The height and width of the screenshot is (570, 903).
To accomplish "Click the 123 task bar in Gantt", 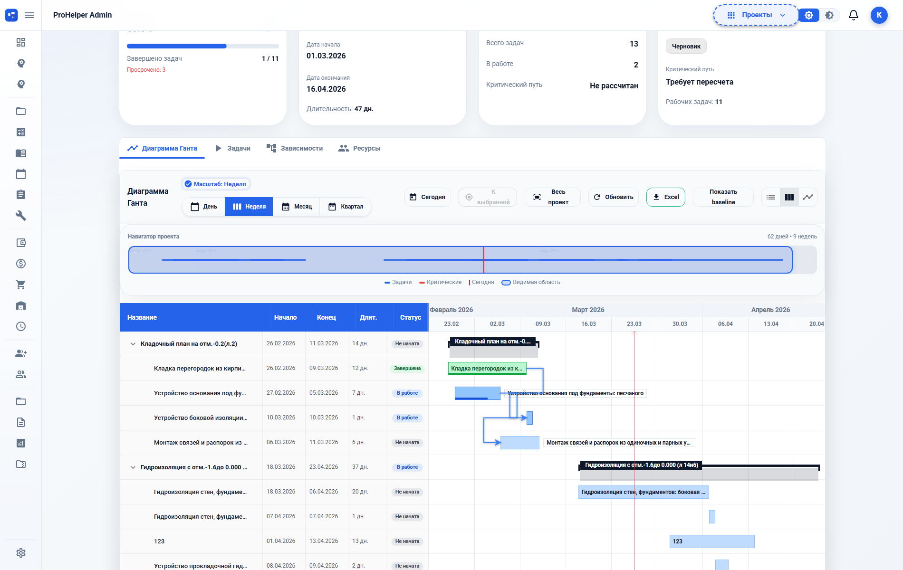I will [x=711, y=541].
